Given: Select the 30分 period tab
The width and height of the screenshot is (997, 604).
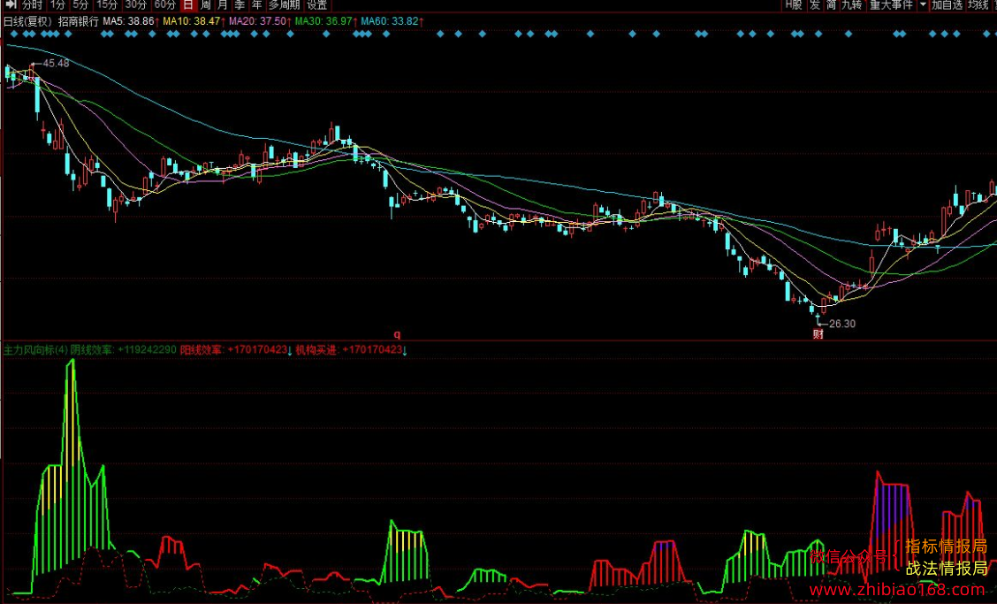Looking at the screenshot, I should [x=135, y=5].
